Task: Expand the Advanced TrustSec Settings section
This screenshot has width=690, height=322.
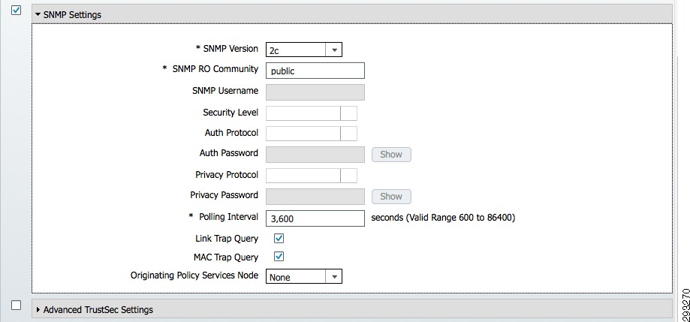Action: (x=38, y=310)
